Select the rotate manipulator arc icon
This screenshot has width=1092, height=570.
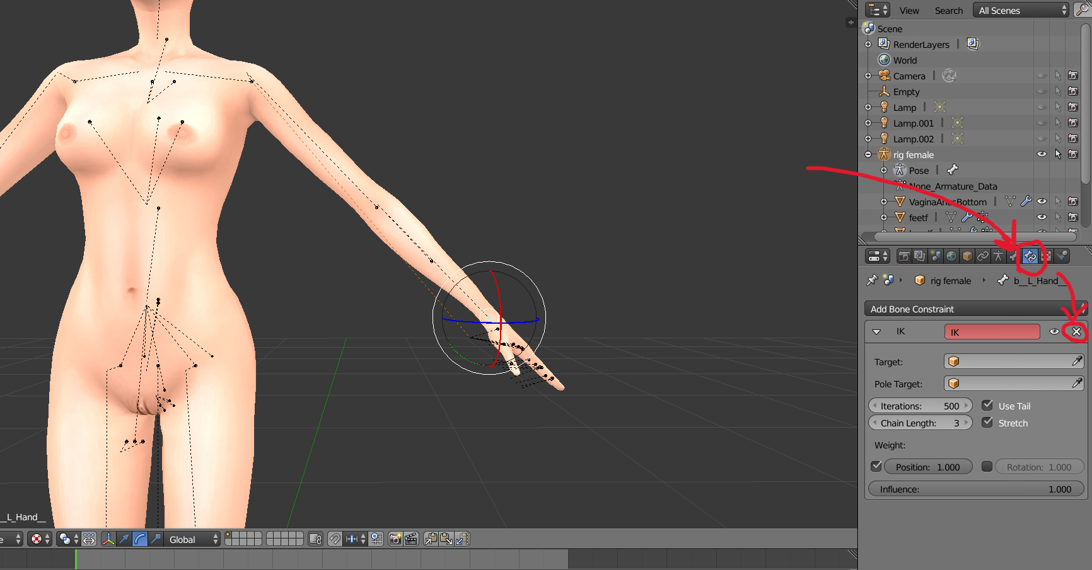pos(140,539)
